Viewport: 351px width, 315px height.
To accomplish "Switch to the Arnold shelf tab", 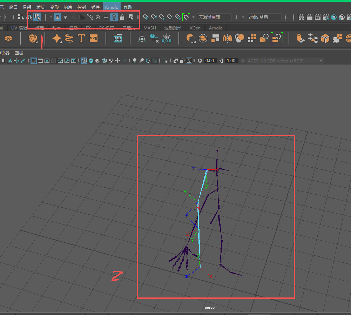I will click(x=216, y=28).
